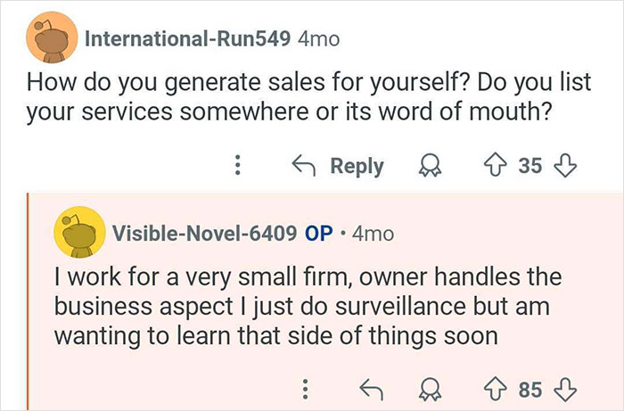The image size is (624, 411).
Task: Click Visible-Novel-6409's yellow avatar
Action: click(78, 235)
